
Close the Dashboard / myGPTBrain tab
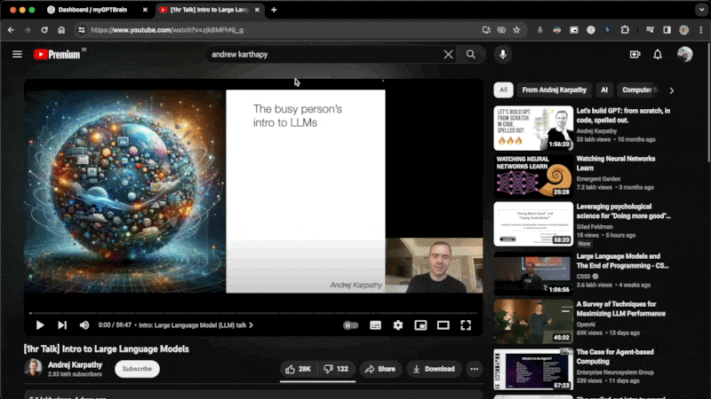click(145, 10)
